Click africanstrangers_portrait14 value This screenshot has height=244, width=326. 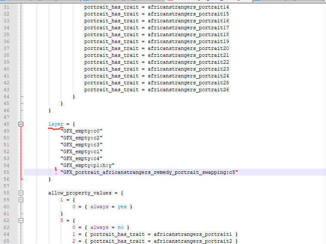188,7
